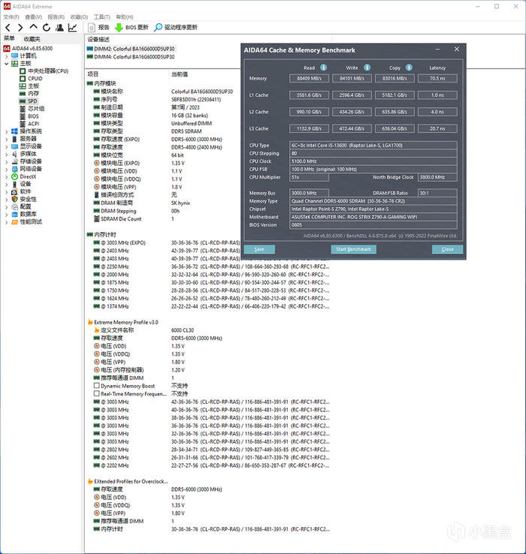The image size is (526, 554).
Task: Click the Memory Read 88409 MB/s field
Action: tap(309, 78)
